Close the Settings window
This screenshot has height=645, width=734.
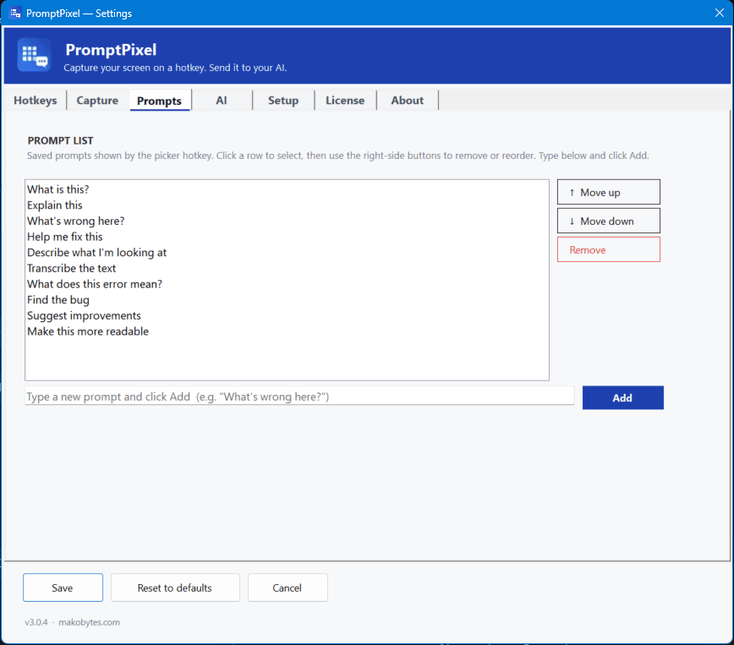(x=720, y=13)
